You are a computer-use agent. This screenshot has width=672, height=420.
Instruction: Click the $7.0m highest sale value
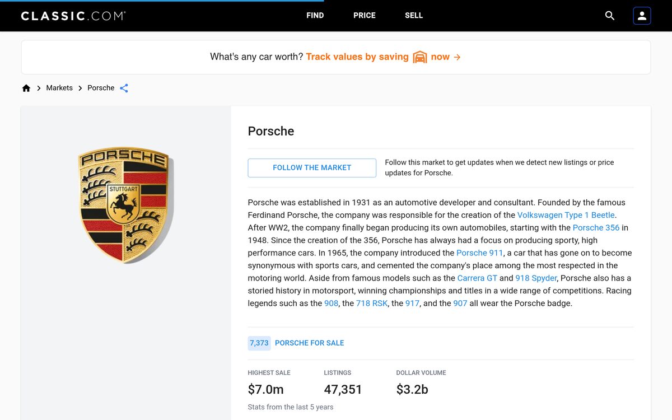point(266,389)
